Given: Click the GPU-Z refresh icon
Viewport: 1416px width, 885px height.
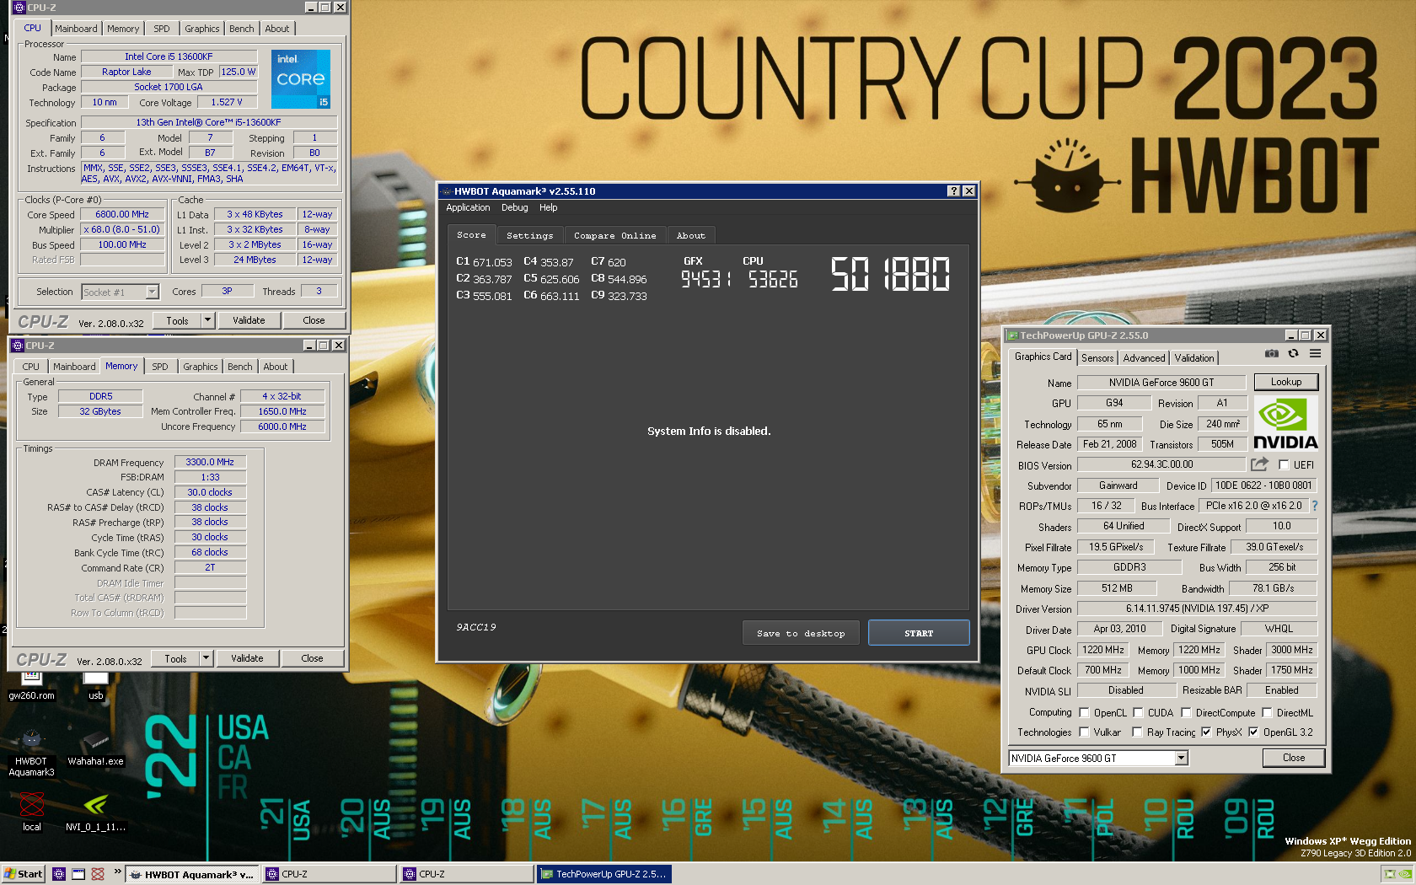Looking at the screenshot, I should (x=1293, y=354).
